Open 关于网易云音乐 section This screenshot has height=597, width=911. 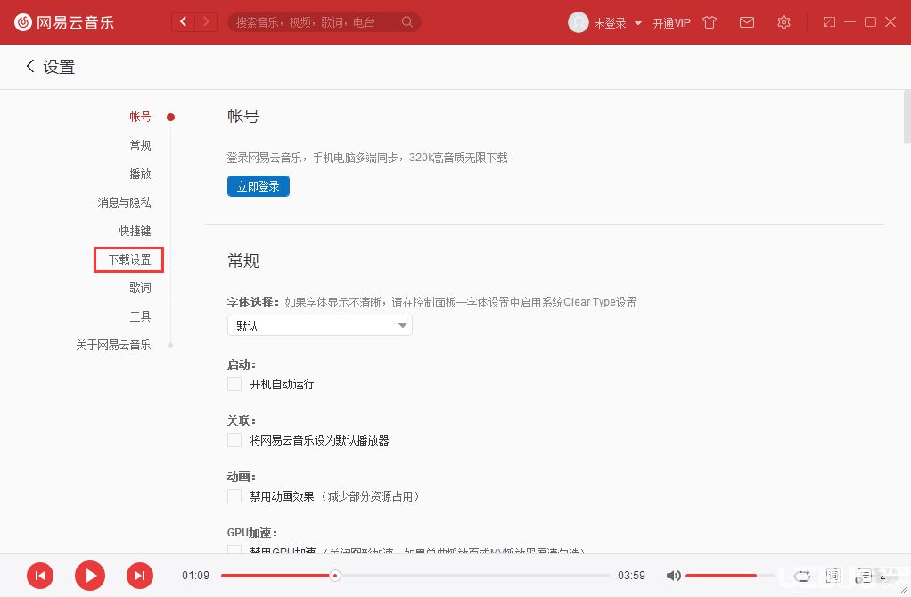[113, 345]
